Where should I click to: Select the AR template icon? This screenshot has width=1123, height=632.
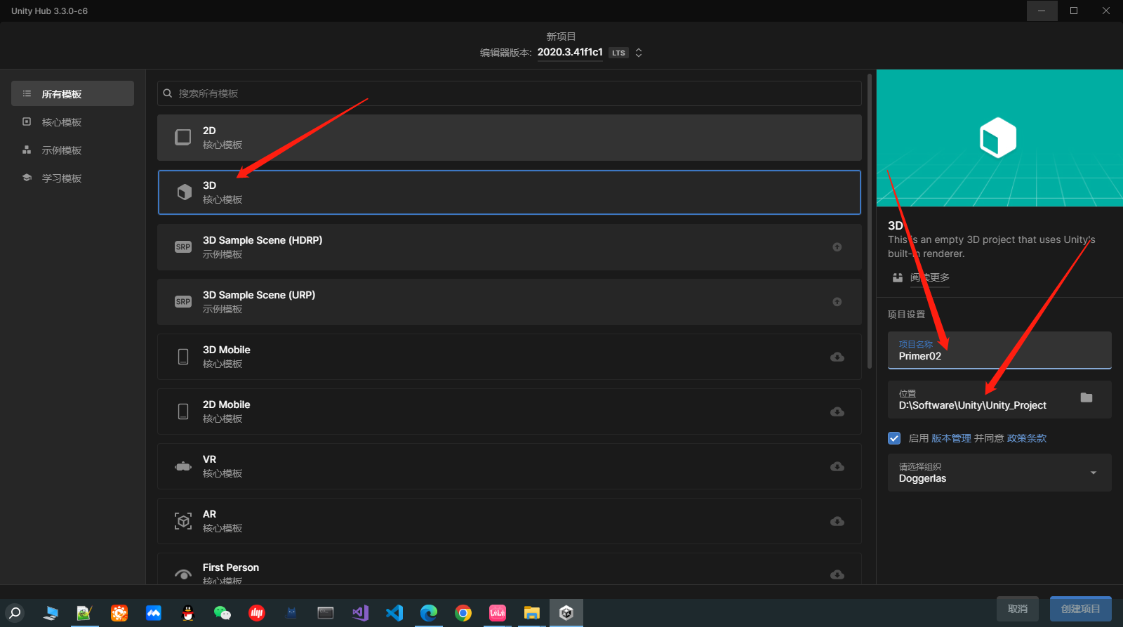tap(183, 521)
